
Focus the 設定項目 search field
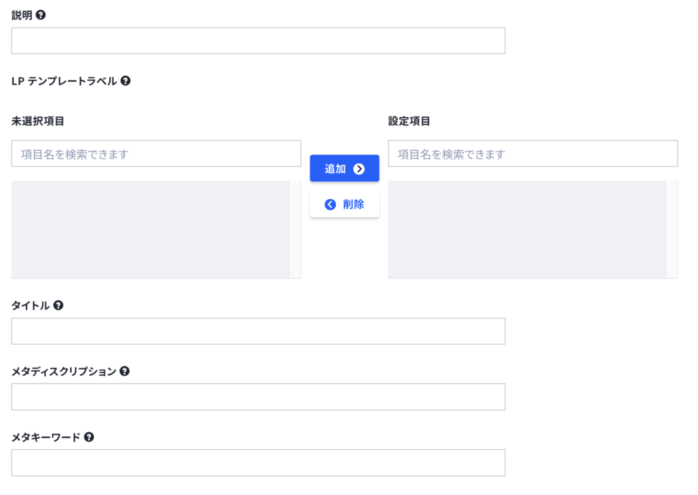click(533, 154)
